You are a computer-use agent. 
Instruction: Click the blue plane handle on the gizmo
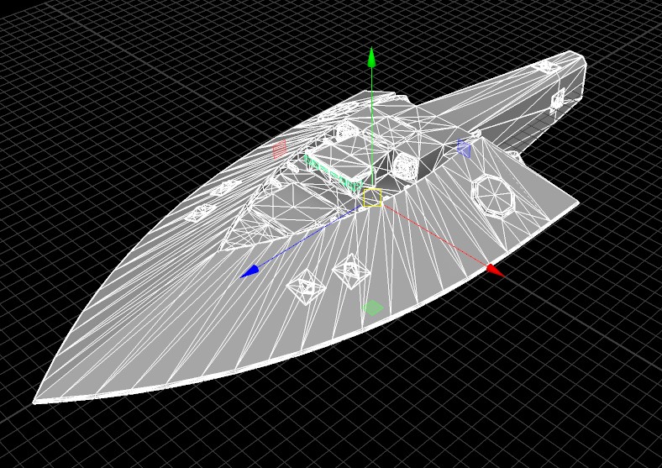(464, 149)
